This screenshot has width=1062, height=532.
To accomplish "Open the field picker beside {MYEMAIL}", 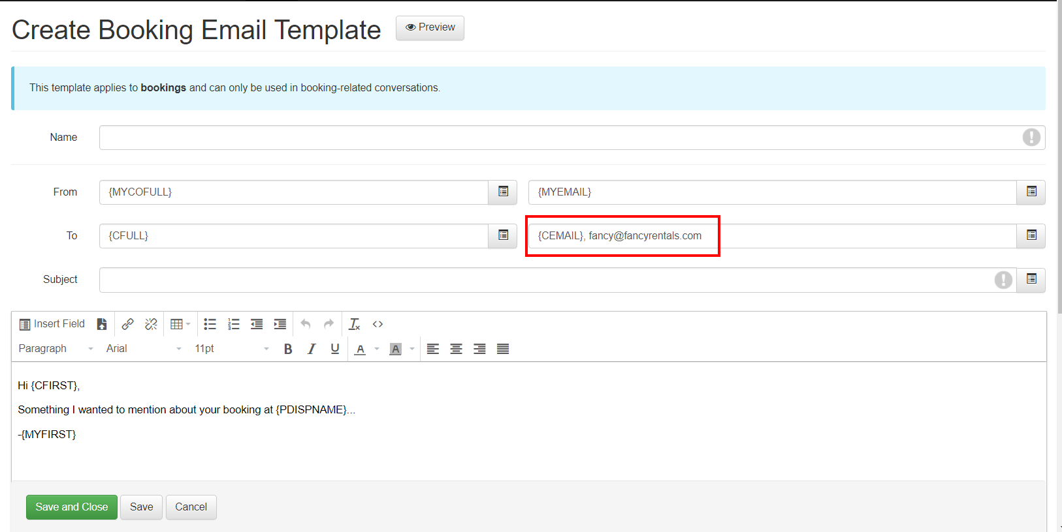I will [1031, 192].
